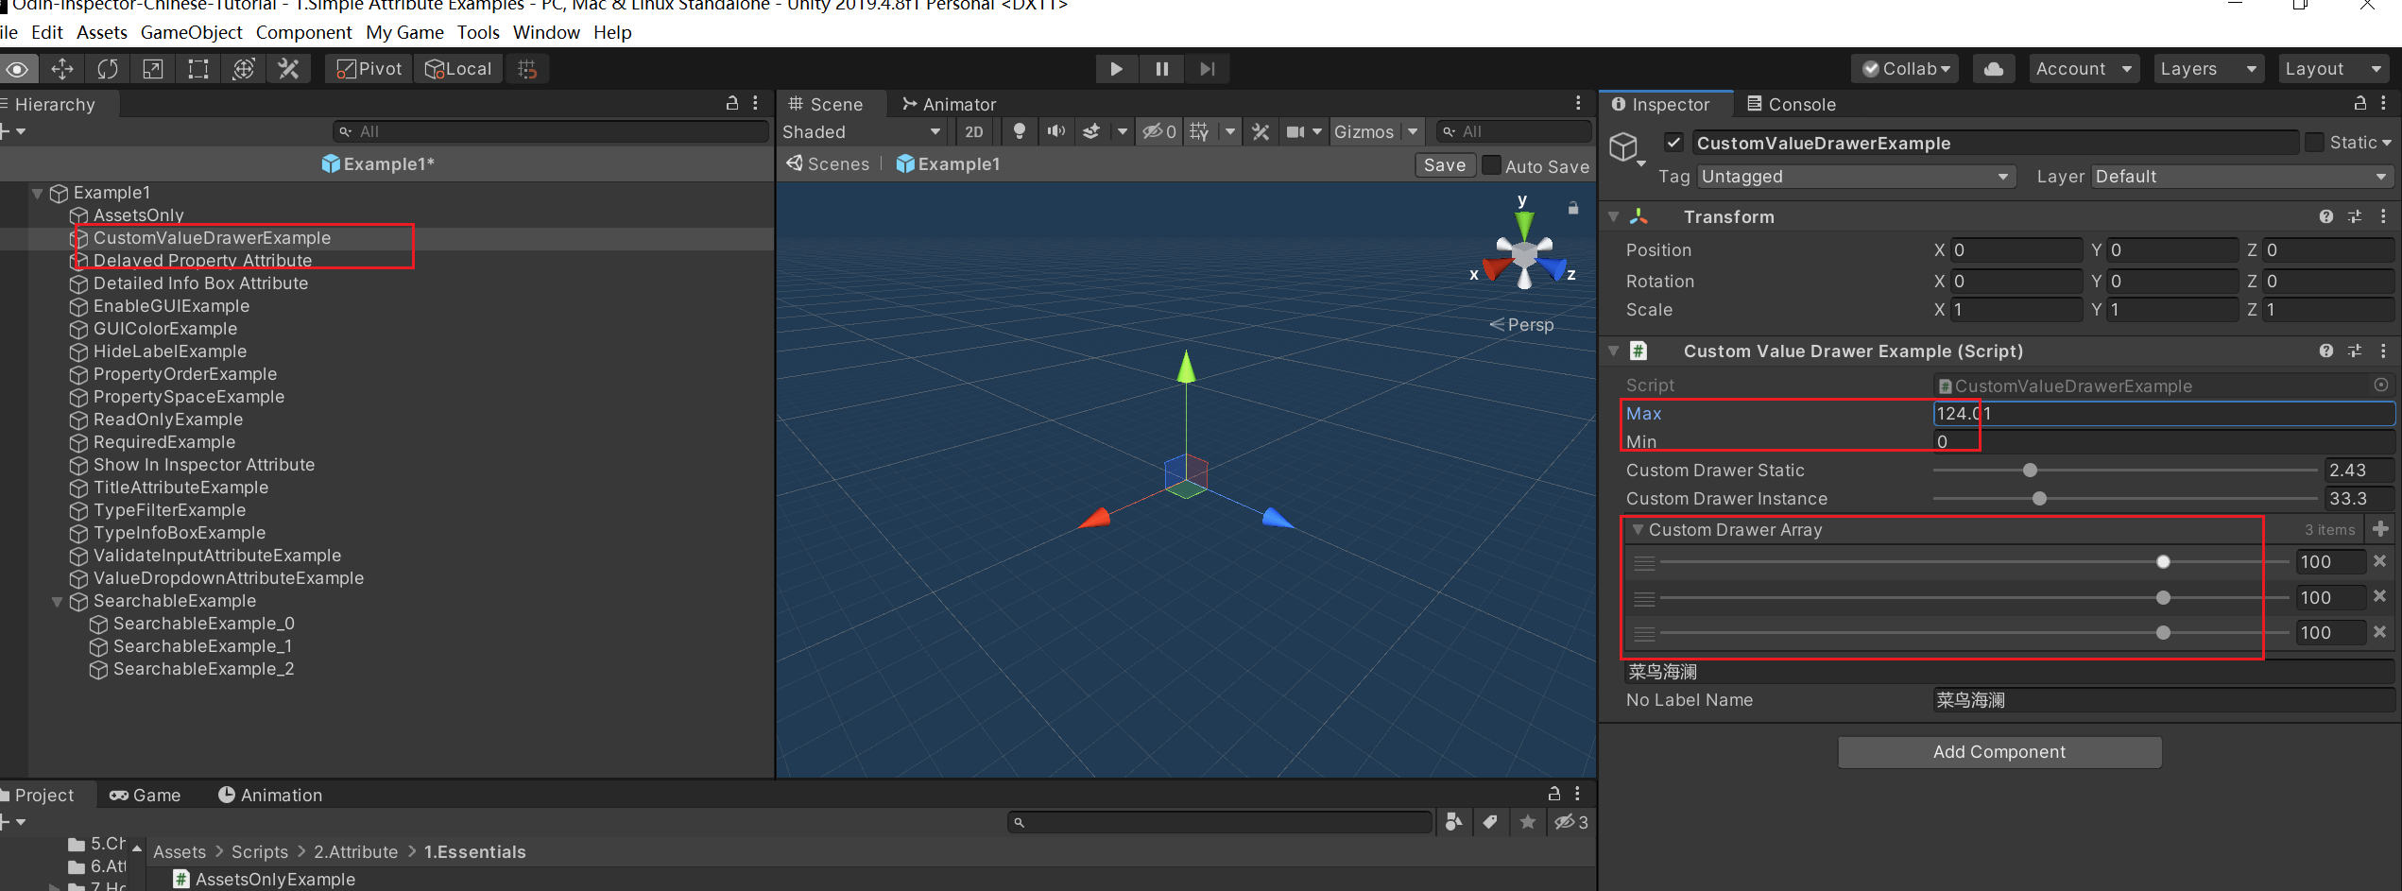The height and width of the screenshot is (891, 2402).
Task: Open Transform preset selector icon
Action: tap(2354, 216)
